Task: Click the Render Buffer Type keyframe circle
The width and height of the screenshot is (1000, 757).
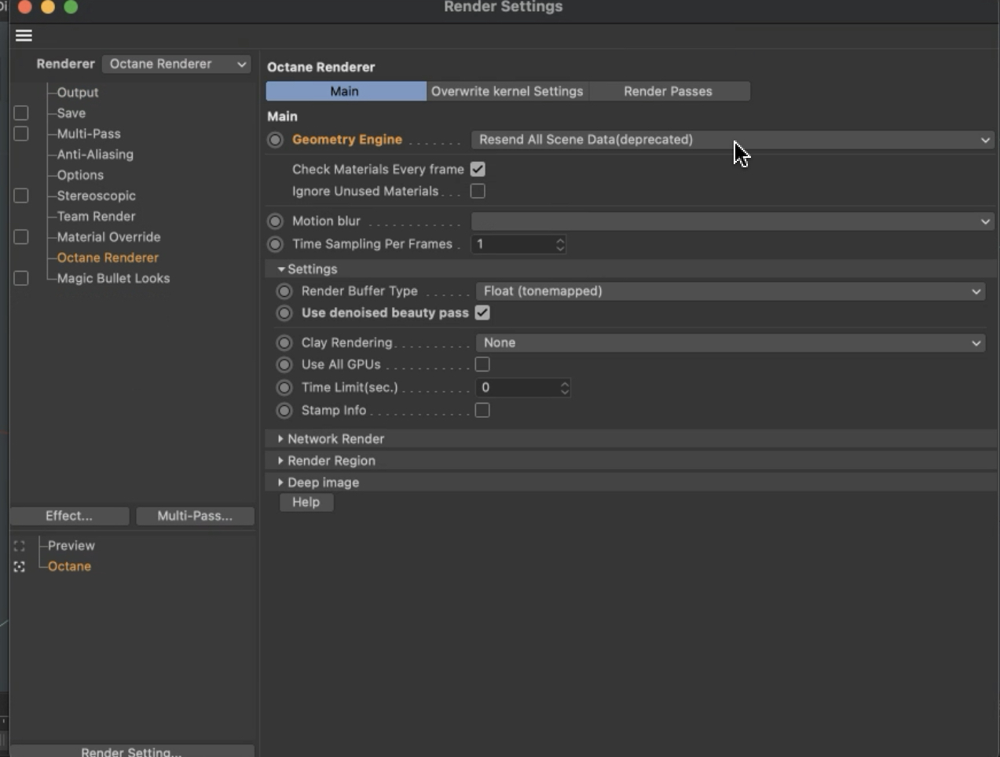Action: pyautogui.click(x=284, y=291)
